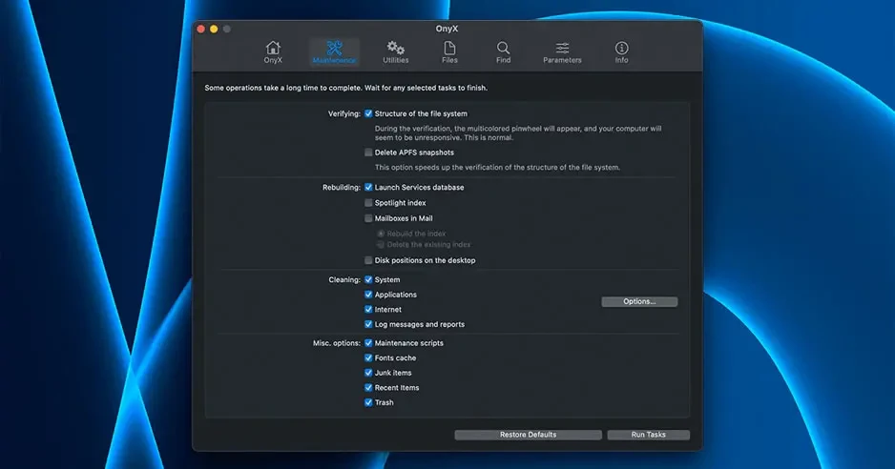Choose Delete the existing index radio
895x469 pixels.
pyautogui.click(x=381, y=245)
